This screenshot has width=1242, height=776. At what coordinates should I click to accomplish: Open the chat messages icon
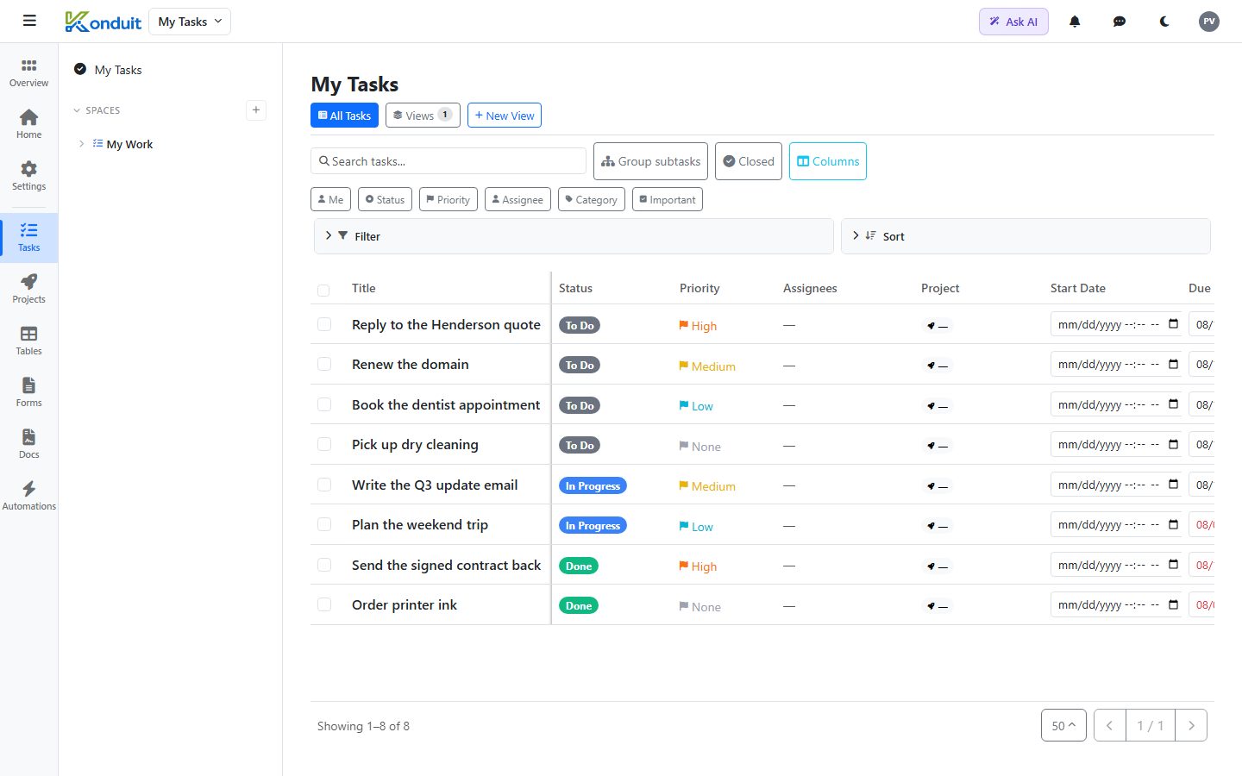pyautogui.click(x=1120, y=22)
